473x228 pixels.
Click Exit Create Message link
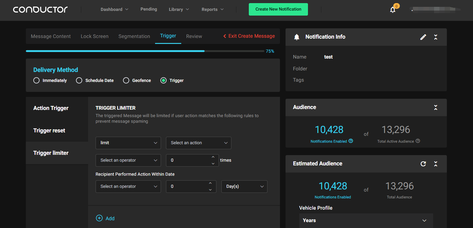pyautogui.click(x=249, y=36)
